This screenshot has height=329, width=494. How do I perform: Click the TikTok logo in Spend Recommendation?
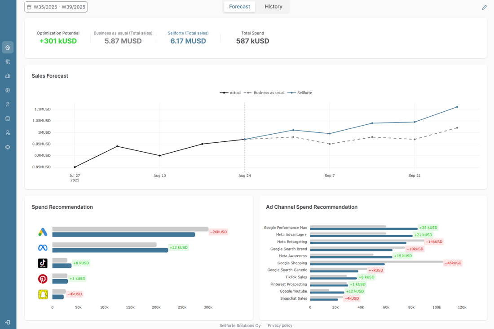point(43,263)
